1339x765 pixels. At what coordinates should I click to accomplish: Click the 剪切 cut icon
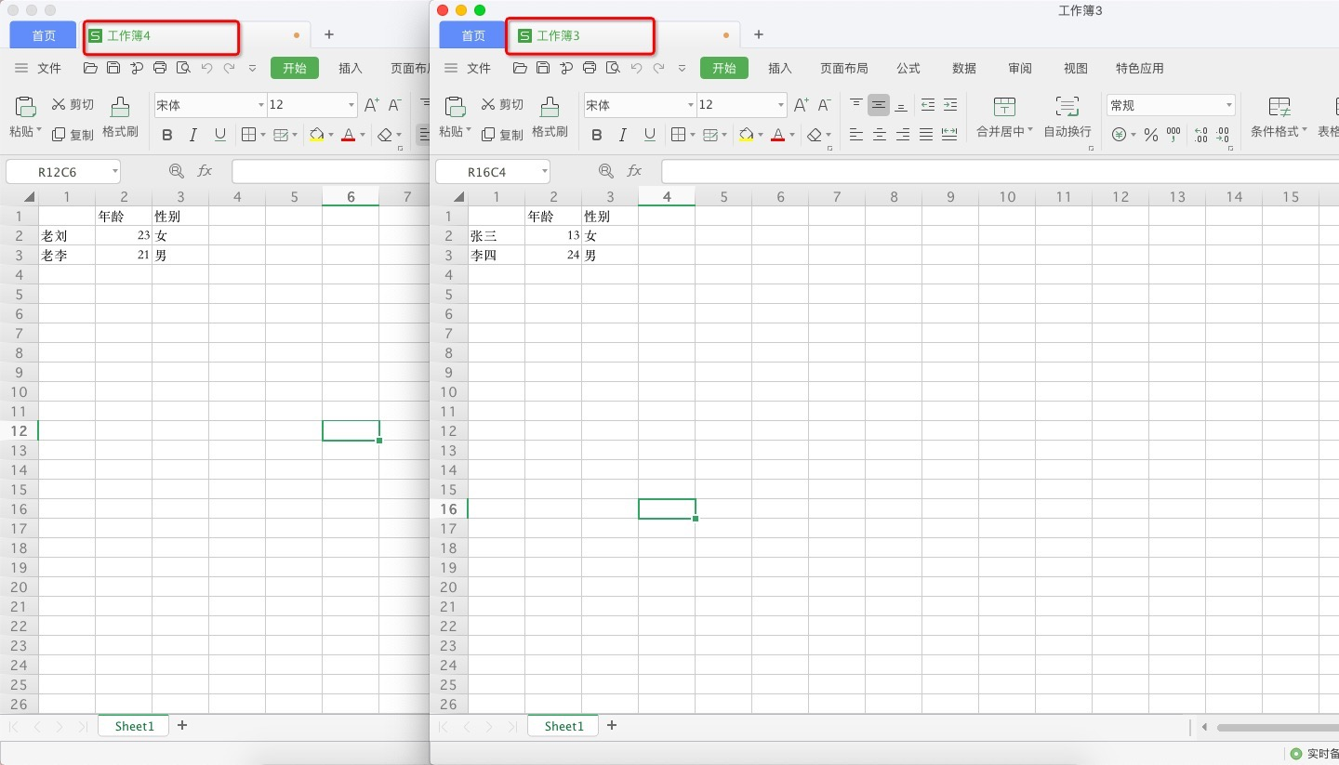(x=501, y=104)
